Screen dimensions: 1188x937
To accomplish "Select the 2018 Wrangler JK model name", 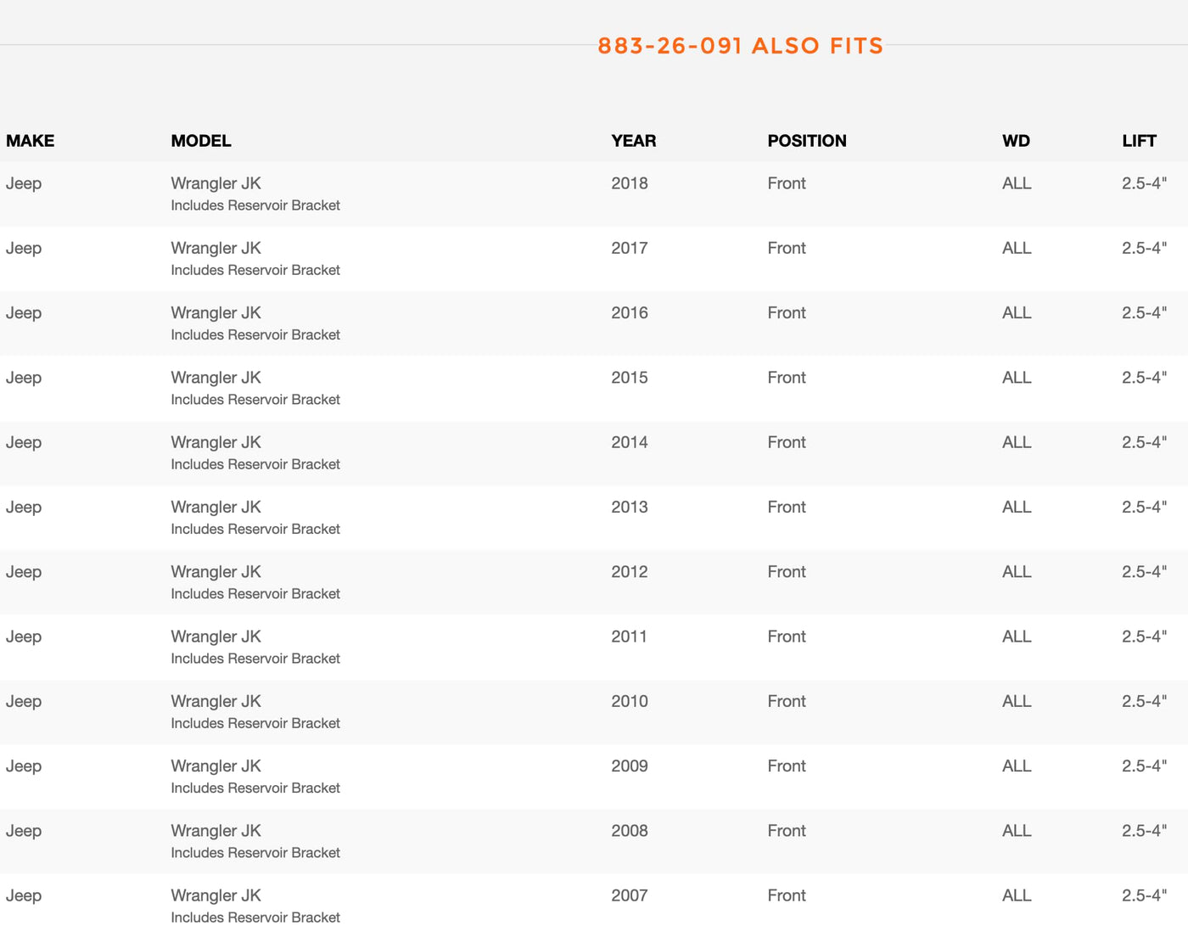I will (216, 183).
